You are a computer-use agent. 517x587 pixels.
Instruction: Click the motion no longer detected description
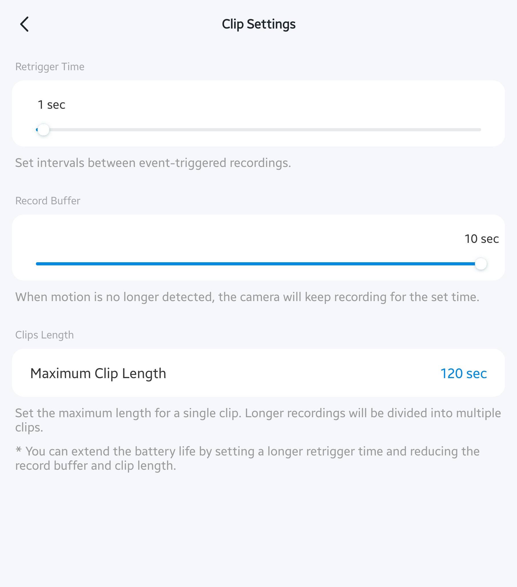pyautogui.click(x=247, y=297)
